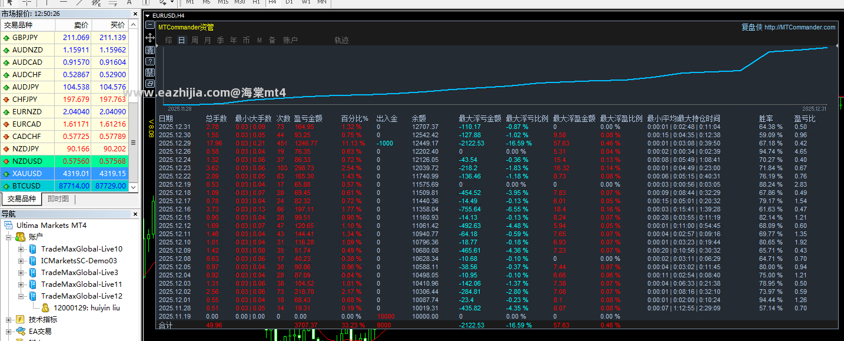
Task: Select the TradeMaxGlobal-Live11 account entry
Action: 82,284
